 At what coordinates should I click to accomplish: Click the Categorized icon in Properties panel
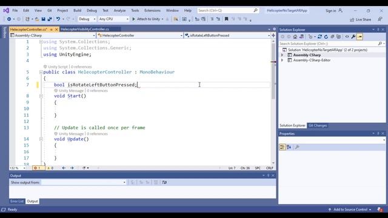[x=282, y=147]
